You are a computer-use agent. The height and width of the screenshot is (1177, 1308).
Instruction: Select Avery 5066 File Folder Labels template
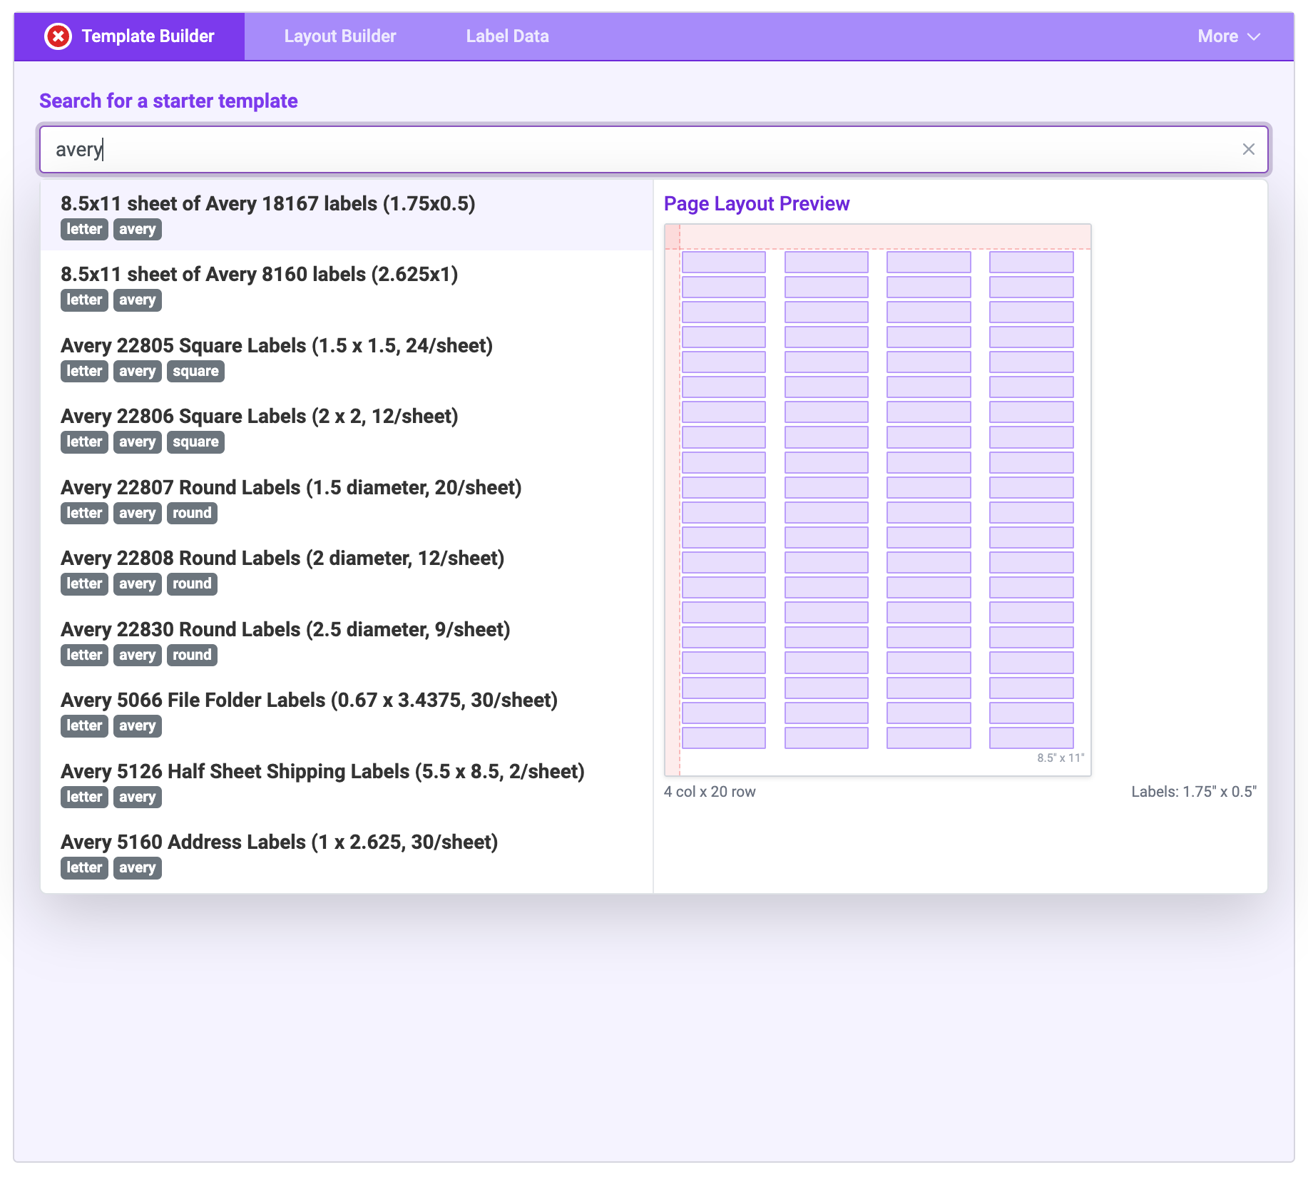tap(347, 711)
